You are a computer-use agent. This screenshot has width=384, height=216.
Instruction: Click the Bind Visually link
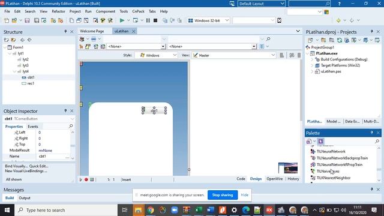pyautogui.click(x=16, y=166)
